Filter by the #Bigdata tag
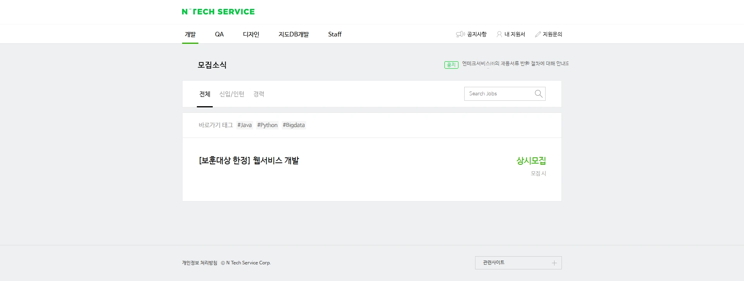This screenshot has width=744, height=281. 294,125
